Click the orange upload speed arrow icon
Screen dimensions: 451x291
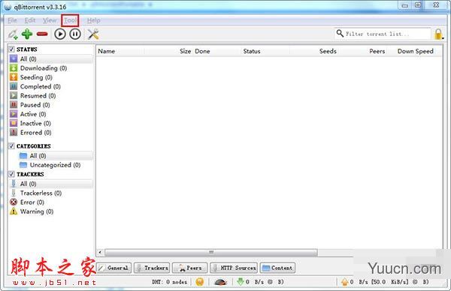coord(344,282)
